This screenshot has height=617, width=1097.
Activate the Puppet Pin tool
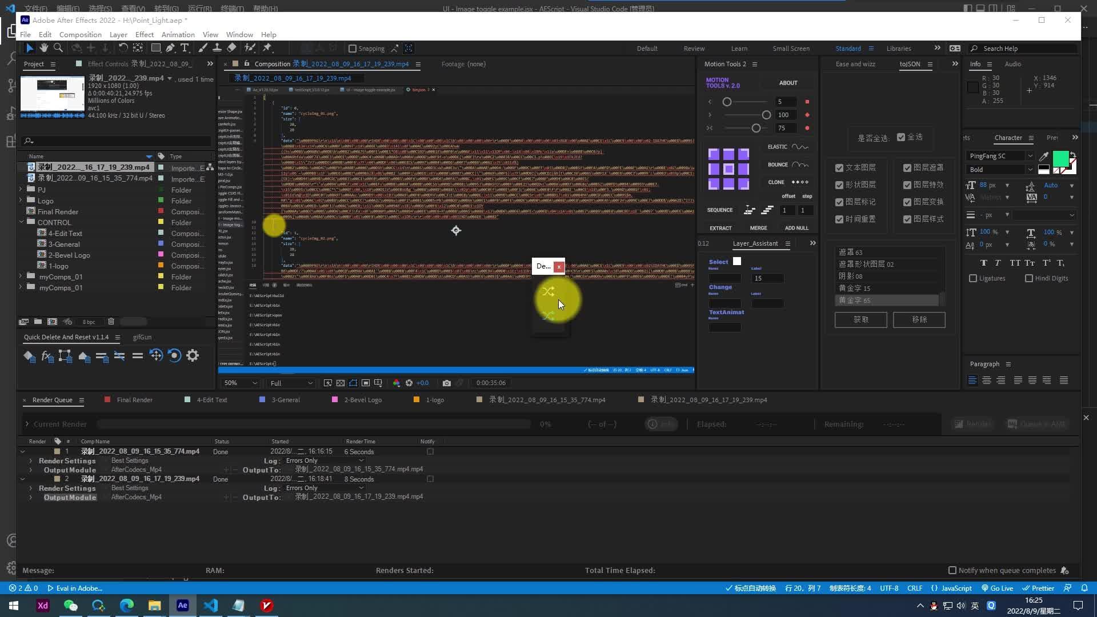(267, 48)
